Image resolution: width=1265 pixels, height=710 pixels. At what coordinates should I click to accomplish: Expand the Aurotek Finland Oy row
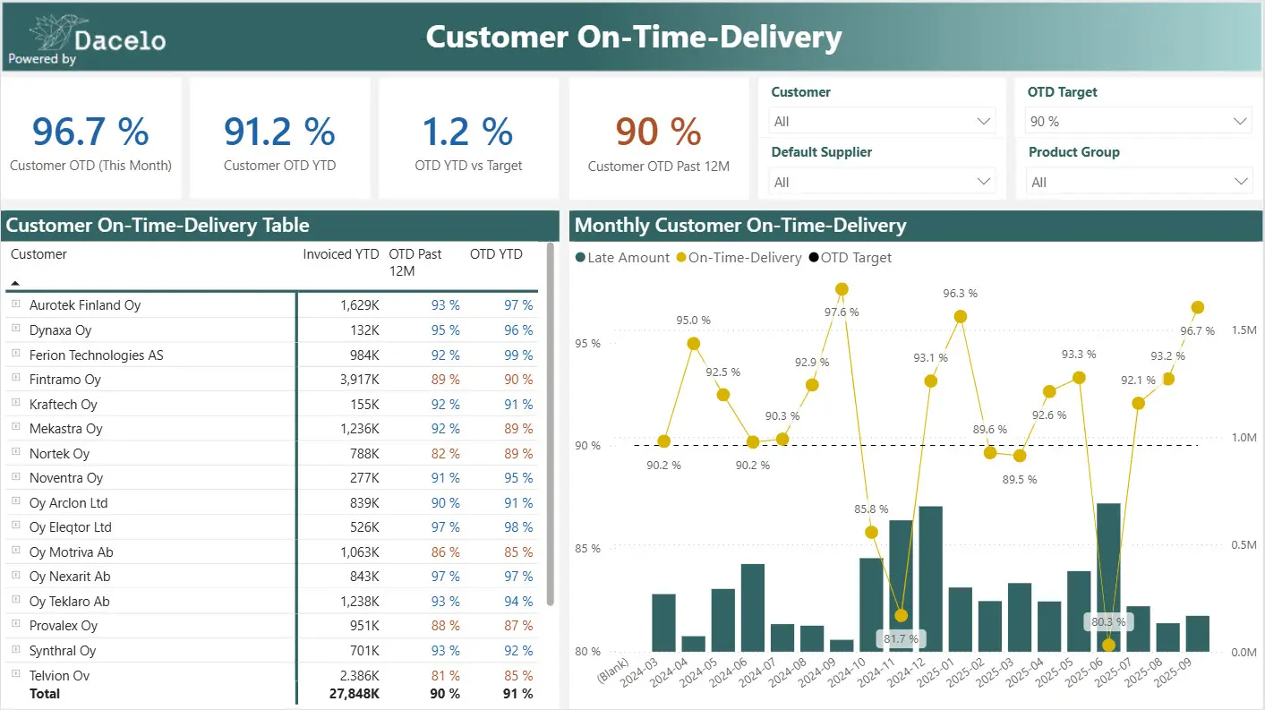click(15, 304)
